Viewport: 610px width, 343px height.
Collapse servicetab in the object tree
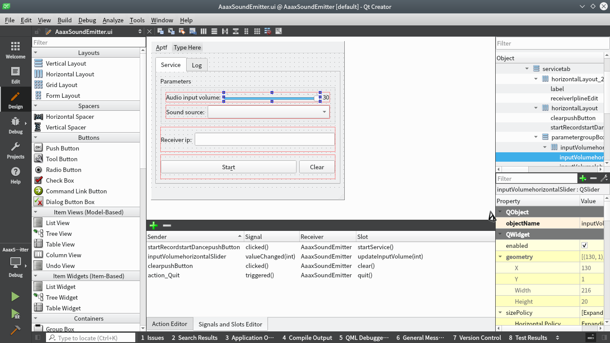pyautogui.click(x=527, y=69)
